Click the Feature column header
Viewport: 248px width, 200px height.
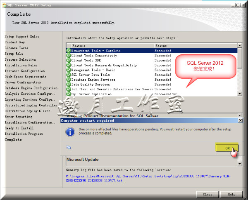(x=112, y=46)
